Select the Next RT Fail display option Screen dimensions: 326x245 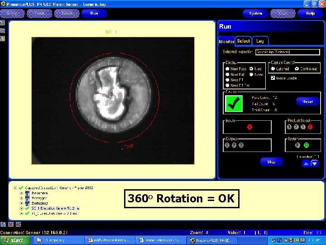(227, 85)
